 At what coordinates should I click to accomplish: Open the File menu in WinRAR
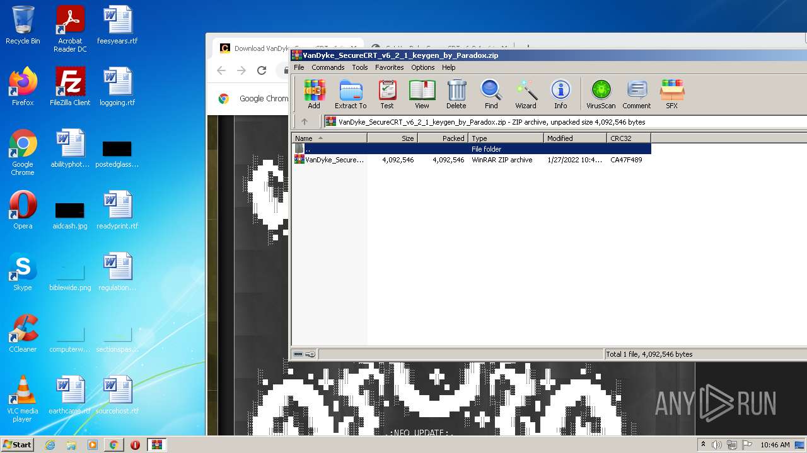(x=299, y=67)
